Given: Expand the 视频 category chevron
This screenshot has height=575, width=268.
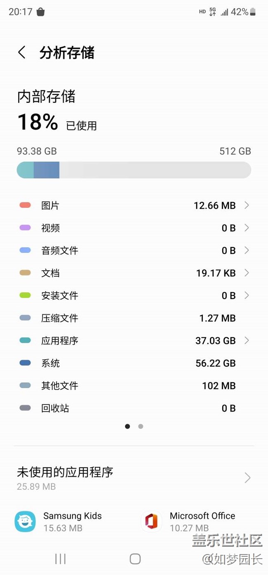Looking at the screenshot, I should click(247, 228).
